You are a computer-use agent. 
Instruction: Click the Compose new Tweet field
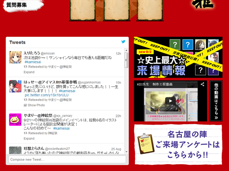pyautogui.click(x=67, y=160)
